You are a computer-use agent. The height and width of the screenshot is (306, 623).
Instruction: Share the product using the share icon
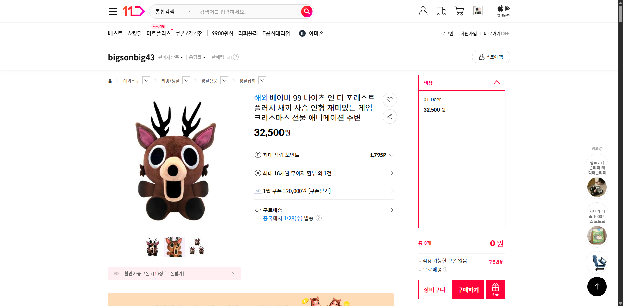coord(389,117)
